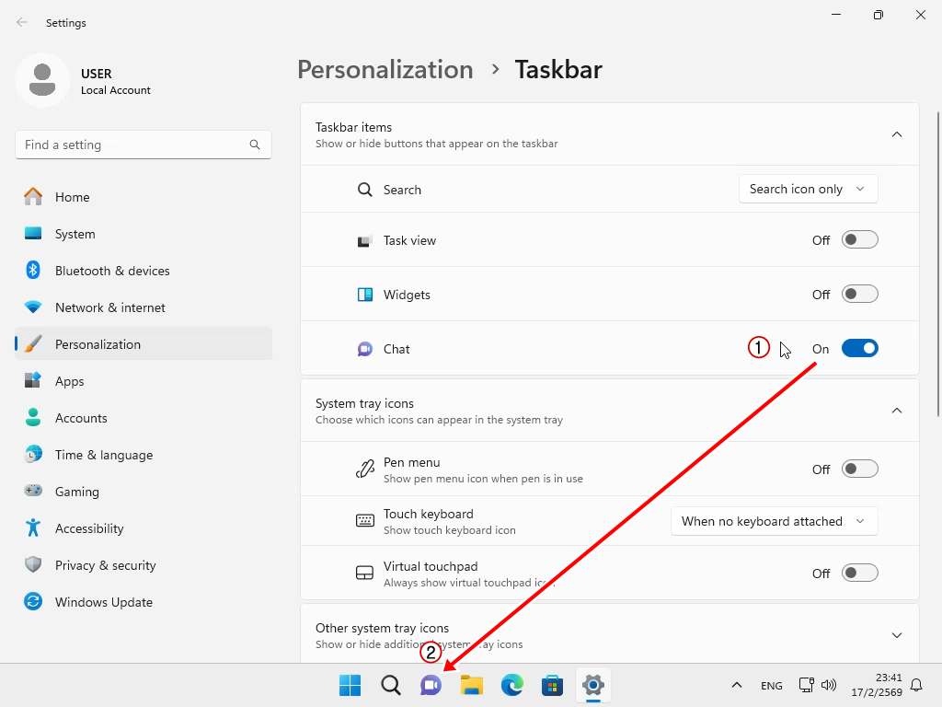Enable the Virtual touchpad toggle
This screenshot has width=942, height=707.
(859, 574)
